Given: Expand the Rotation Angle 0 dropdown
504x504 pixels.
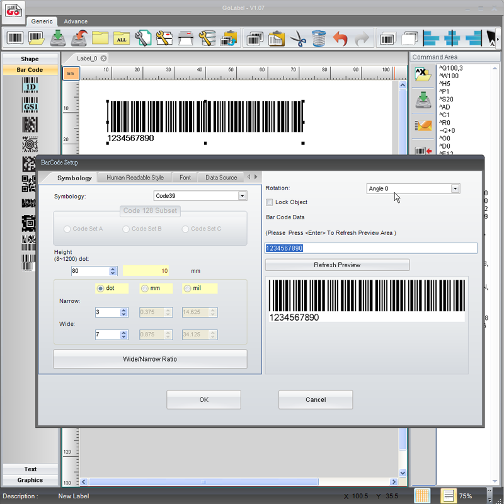Looking at the screenshot, I should pyautogui.click(x=455, y=188).
